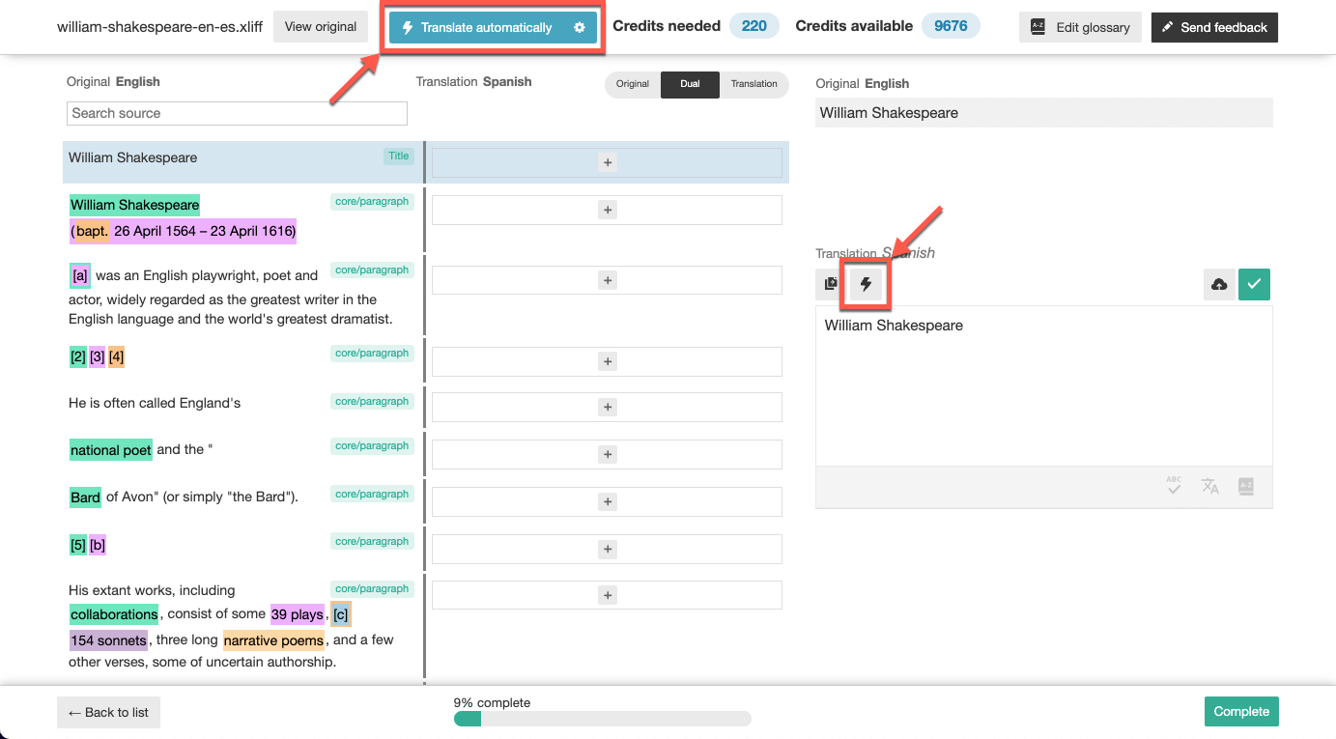Click the cloud upload save icon
This screenshot has width=1336, height=739.
tap(1219, 284)
